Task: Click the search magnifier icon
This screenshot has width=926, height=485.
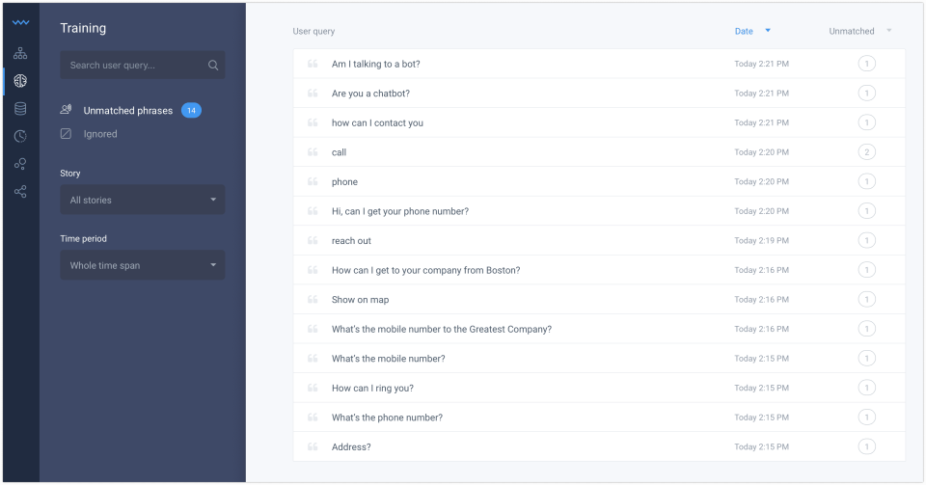Action: coord(213,66)
